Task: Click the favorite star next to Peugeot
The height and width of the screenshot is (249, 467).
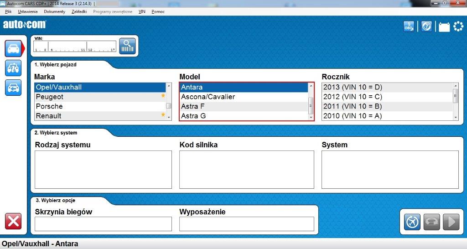Action: click(x=163, y=96)
